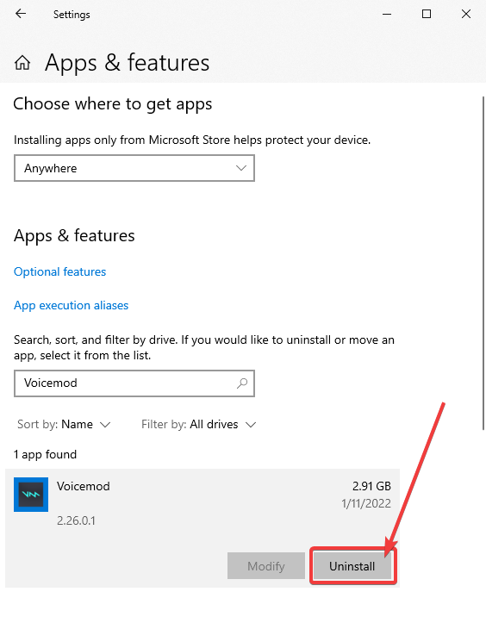Uninstall the Voicemod app
The height and width of the screenshot is (623, 486).
coord(352,566)
